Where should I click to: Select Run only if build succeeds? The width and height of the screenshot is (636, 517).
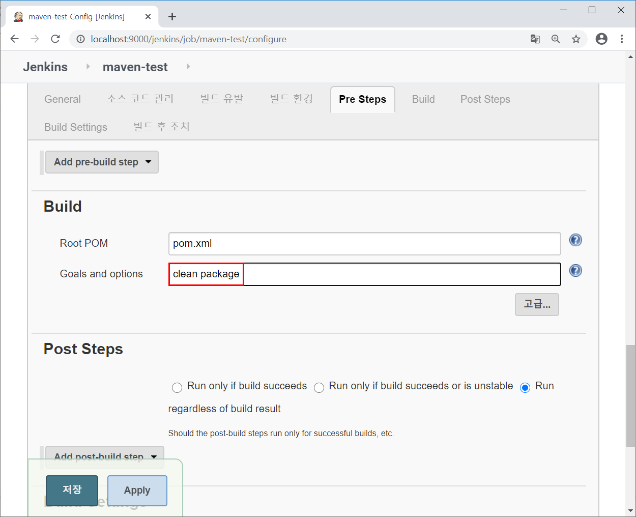177,388
